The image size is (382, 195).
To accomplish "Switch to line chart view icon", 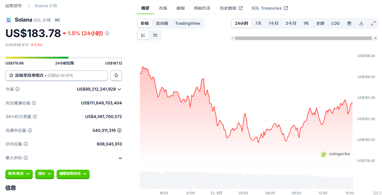I will coord(143,35).
